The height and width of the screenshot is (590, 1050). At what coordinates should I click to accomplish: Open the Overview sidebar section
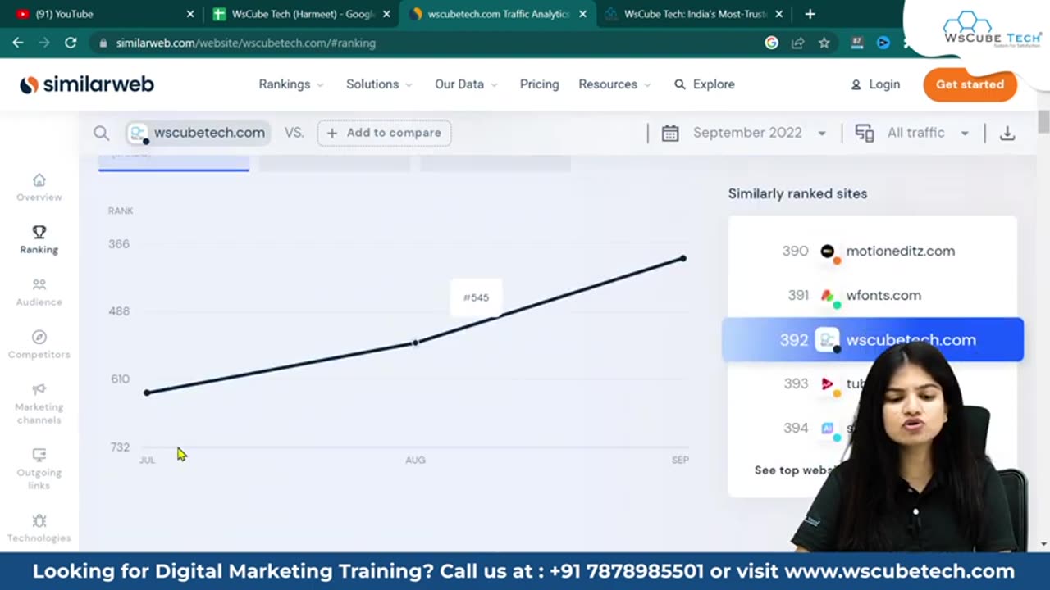point(39,187)
